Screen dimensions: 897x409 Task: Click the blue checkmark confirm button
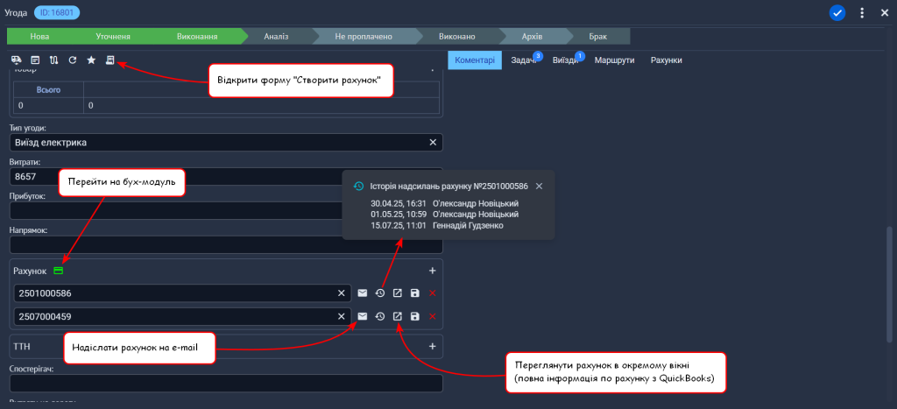coord(837,12)
